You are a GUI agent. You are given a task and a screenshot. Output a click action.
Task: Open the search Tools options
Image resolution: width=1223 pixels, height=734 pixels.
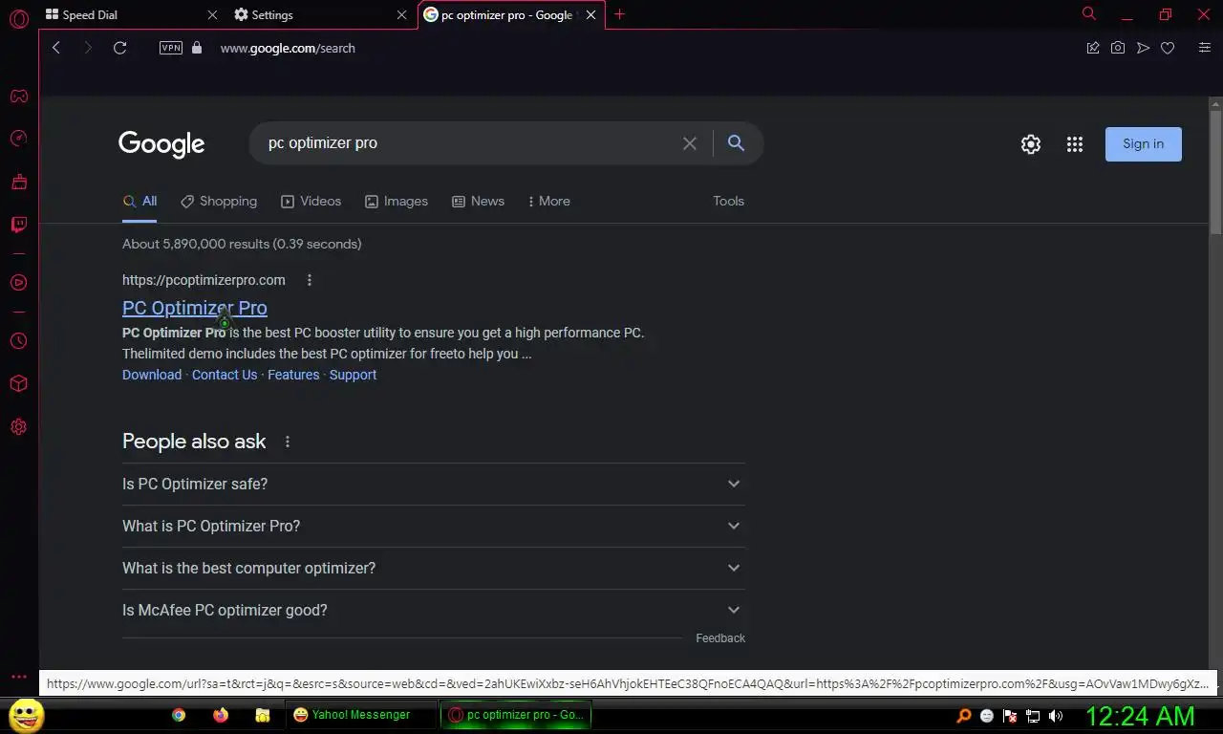coord(728,202)
